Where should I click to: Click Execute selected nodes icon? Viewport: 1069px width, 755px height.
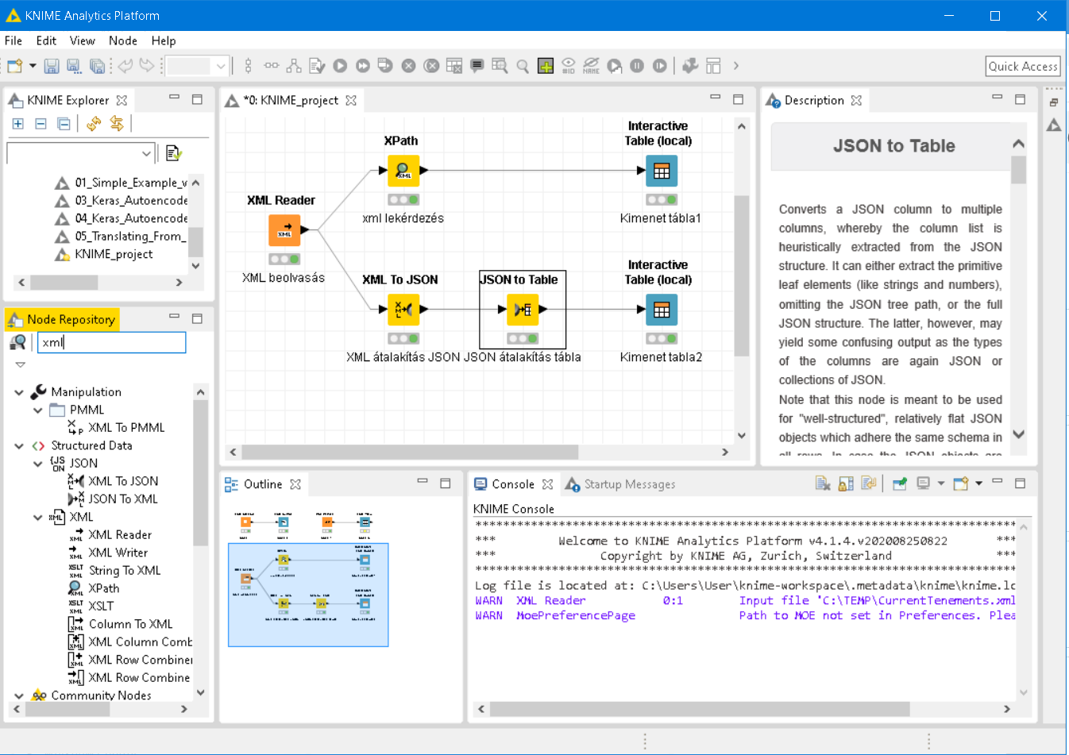coord(340,66)
